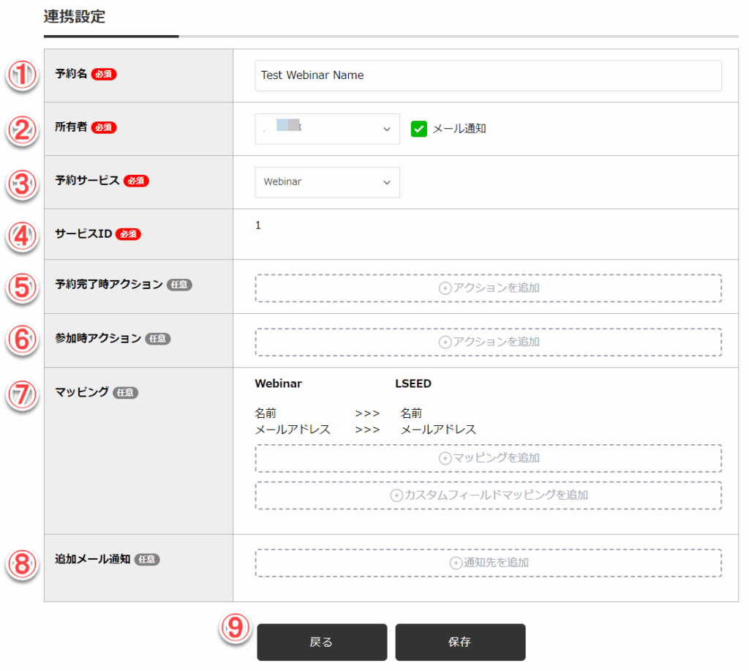Click the 必須 badge next to サービスID

pos(128,234)
